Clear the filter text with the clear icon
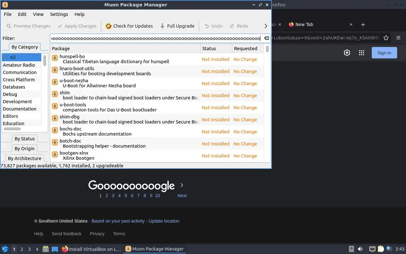Viewport: 406px width, 254px height. tap(266, 38)
